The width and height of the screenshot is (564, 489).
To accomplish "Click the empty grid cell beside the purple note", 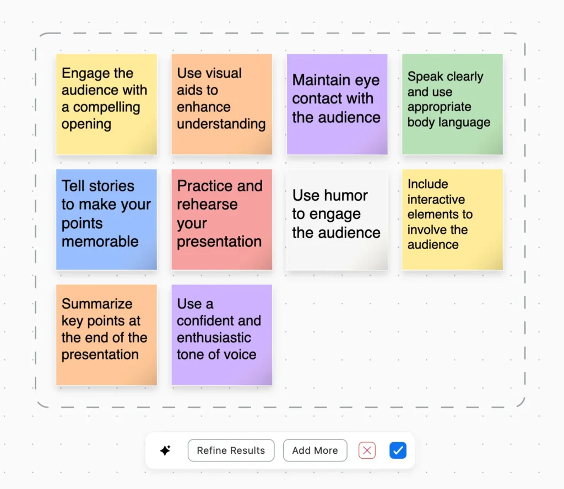I will coord(337,334).
